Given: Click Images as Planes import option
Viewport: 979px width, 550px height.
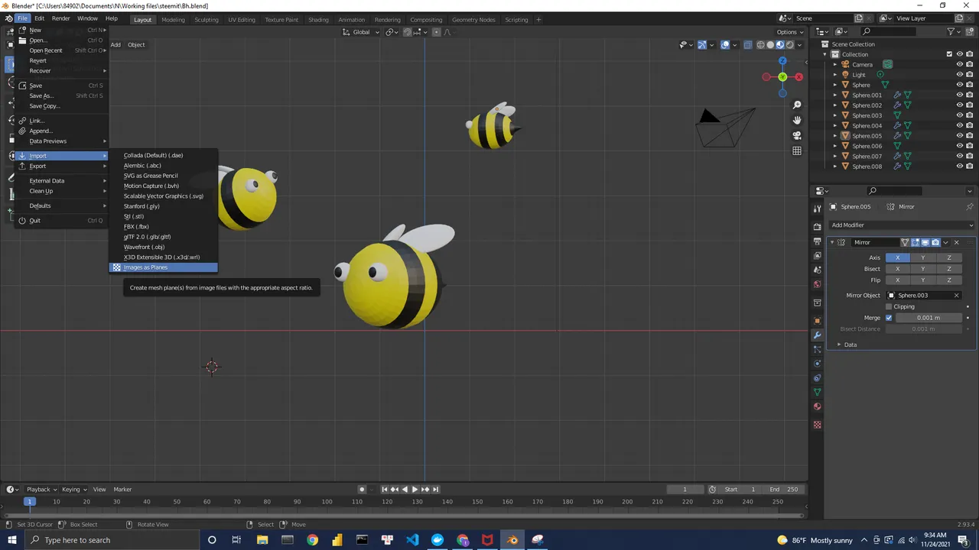Looking at the screenshot, I should [163, 267].
